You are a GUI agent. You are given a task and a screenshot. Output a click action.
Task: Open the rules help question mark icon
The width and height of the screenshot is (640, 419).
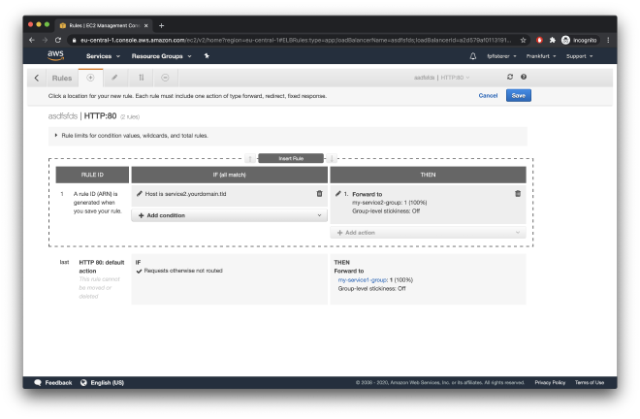[524, 77]
